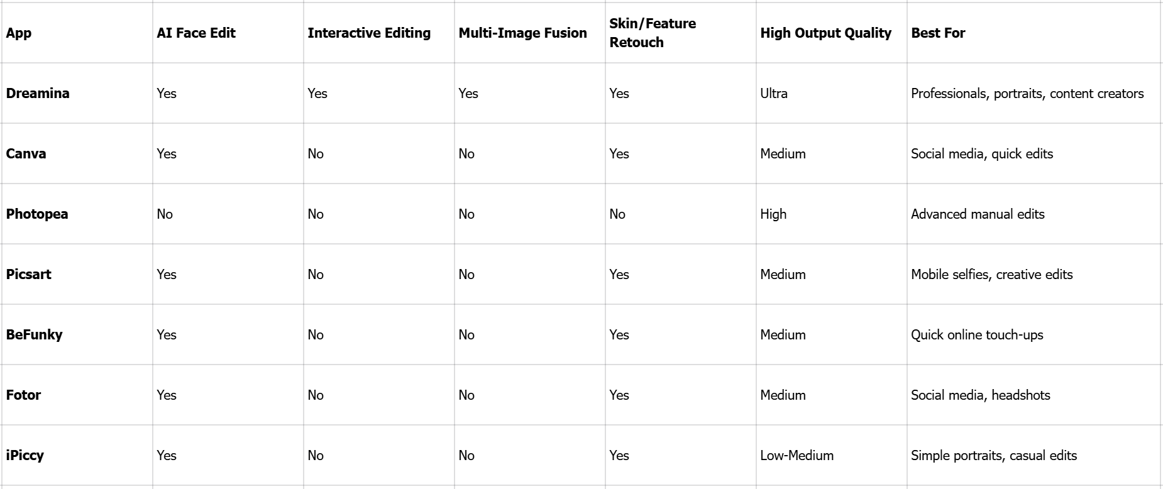The image size is (1163, 489).
Task: Select Photopea's High output quality cell
Action: coord(773,214)
